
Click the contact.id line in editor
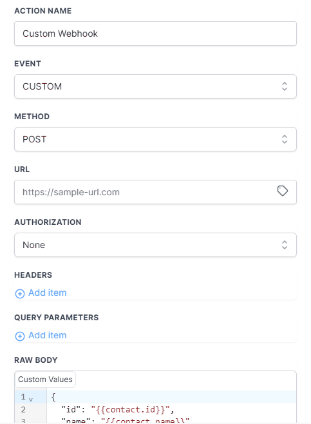(171, 409)
